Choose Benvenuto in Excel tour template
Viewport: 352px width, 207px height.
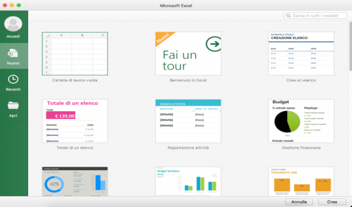coord(188,53)
